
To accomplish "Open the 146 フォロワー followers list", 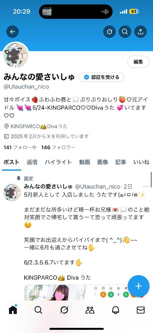I will click(58, 147).
